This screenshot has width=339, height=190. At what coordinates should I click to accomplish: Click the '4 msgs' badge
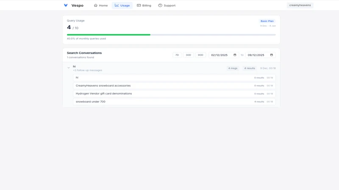pyautogui.click(x=233, y=68)
